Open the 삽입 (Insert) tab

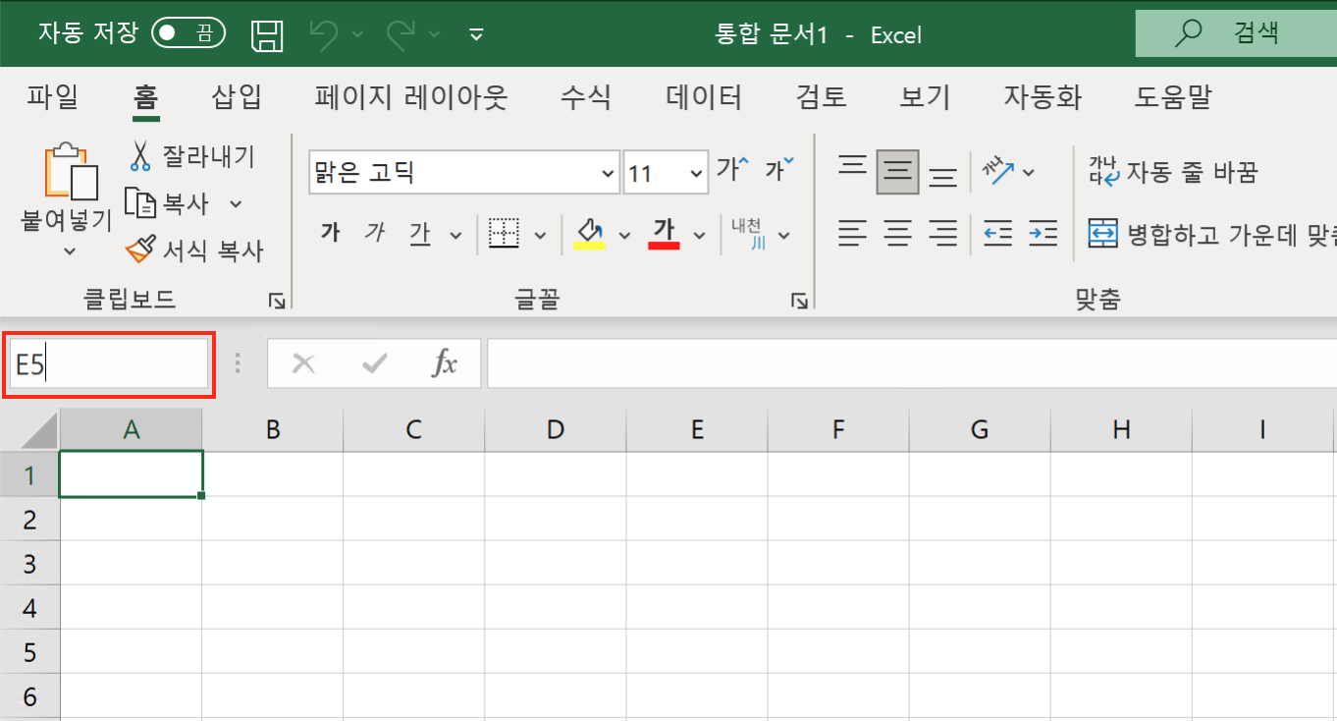tap(237, 97)
